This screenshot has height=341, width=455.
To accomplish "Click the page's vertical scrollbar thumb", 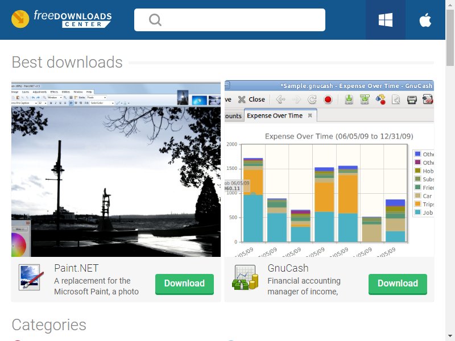I will (x=450, y=36).
